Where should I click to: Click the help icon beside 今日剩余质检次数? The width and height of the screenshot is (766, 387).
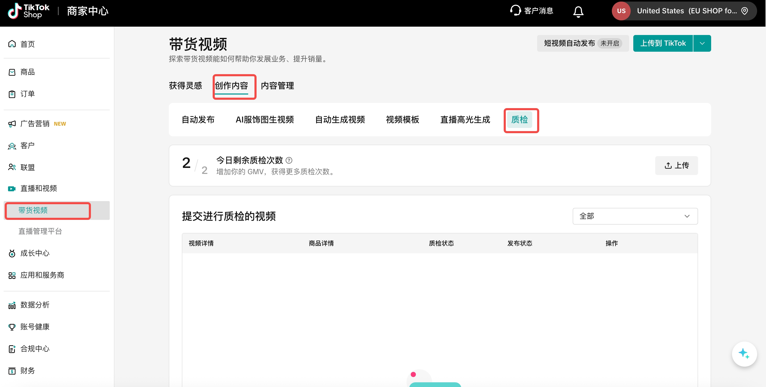click(289, 161)
